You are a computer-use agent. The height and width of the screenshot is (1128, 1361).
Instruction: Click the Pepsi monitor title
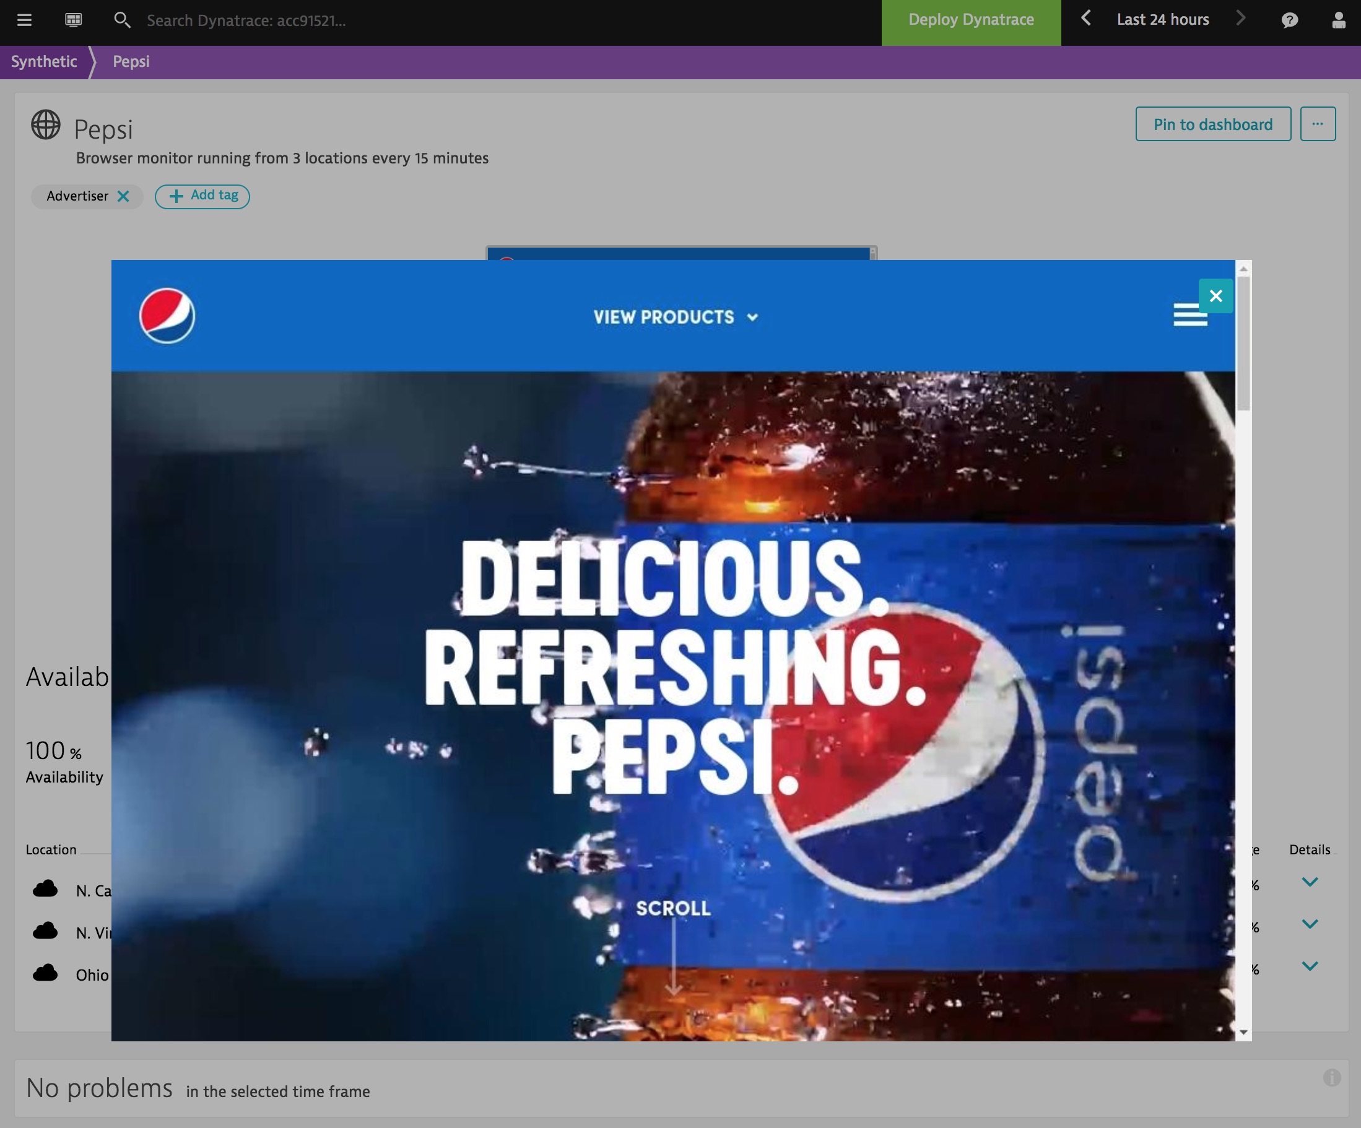[x=103, y=129]
